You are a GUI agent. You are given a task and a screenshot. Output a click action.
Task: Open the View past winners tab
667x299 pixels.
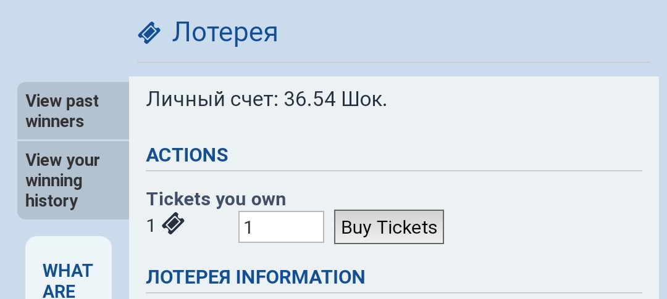click(73, 111)
